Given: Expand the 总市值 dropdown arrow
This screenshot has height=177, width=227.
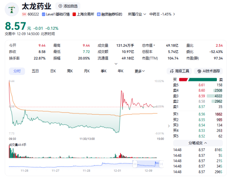Looking at the screenshot, I should [x=154, y=45].
